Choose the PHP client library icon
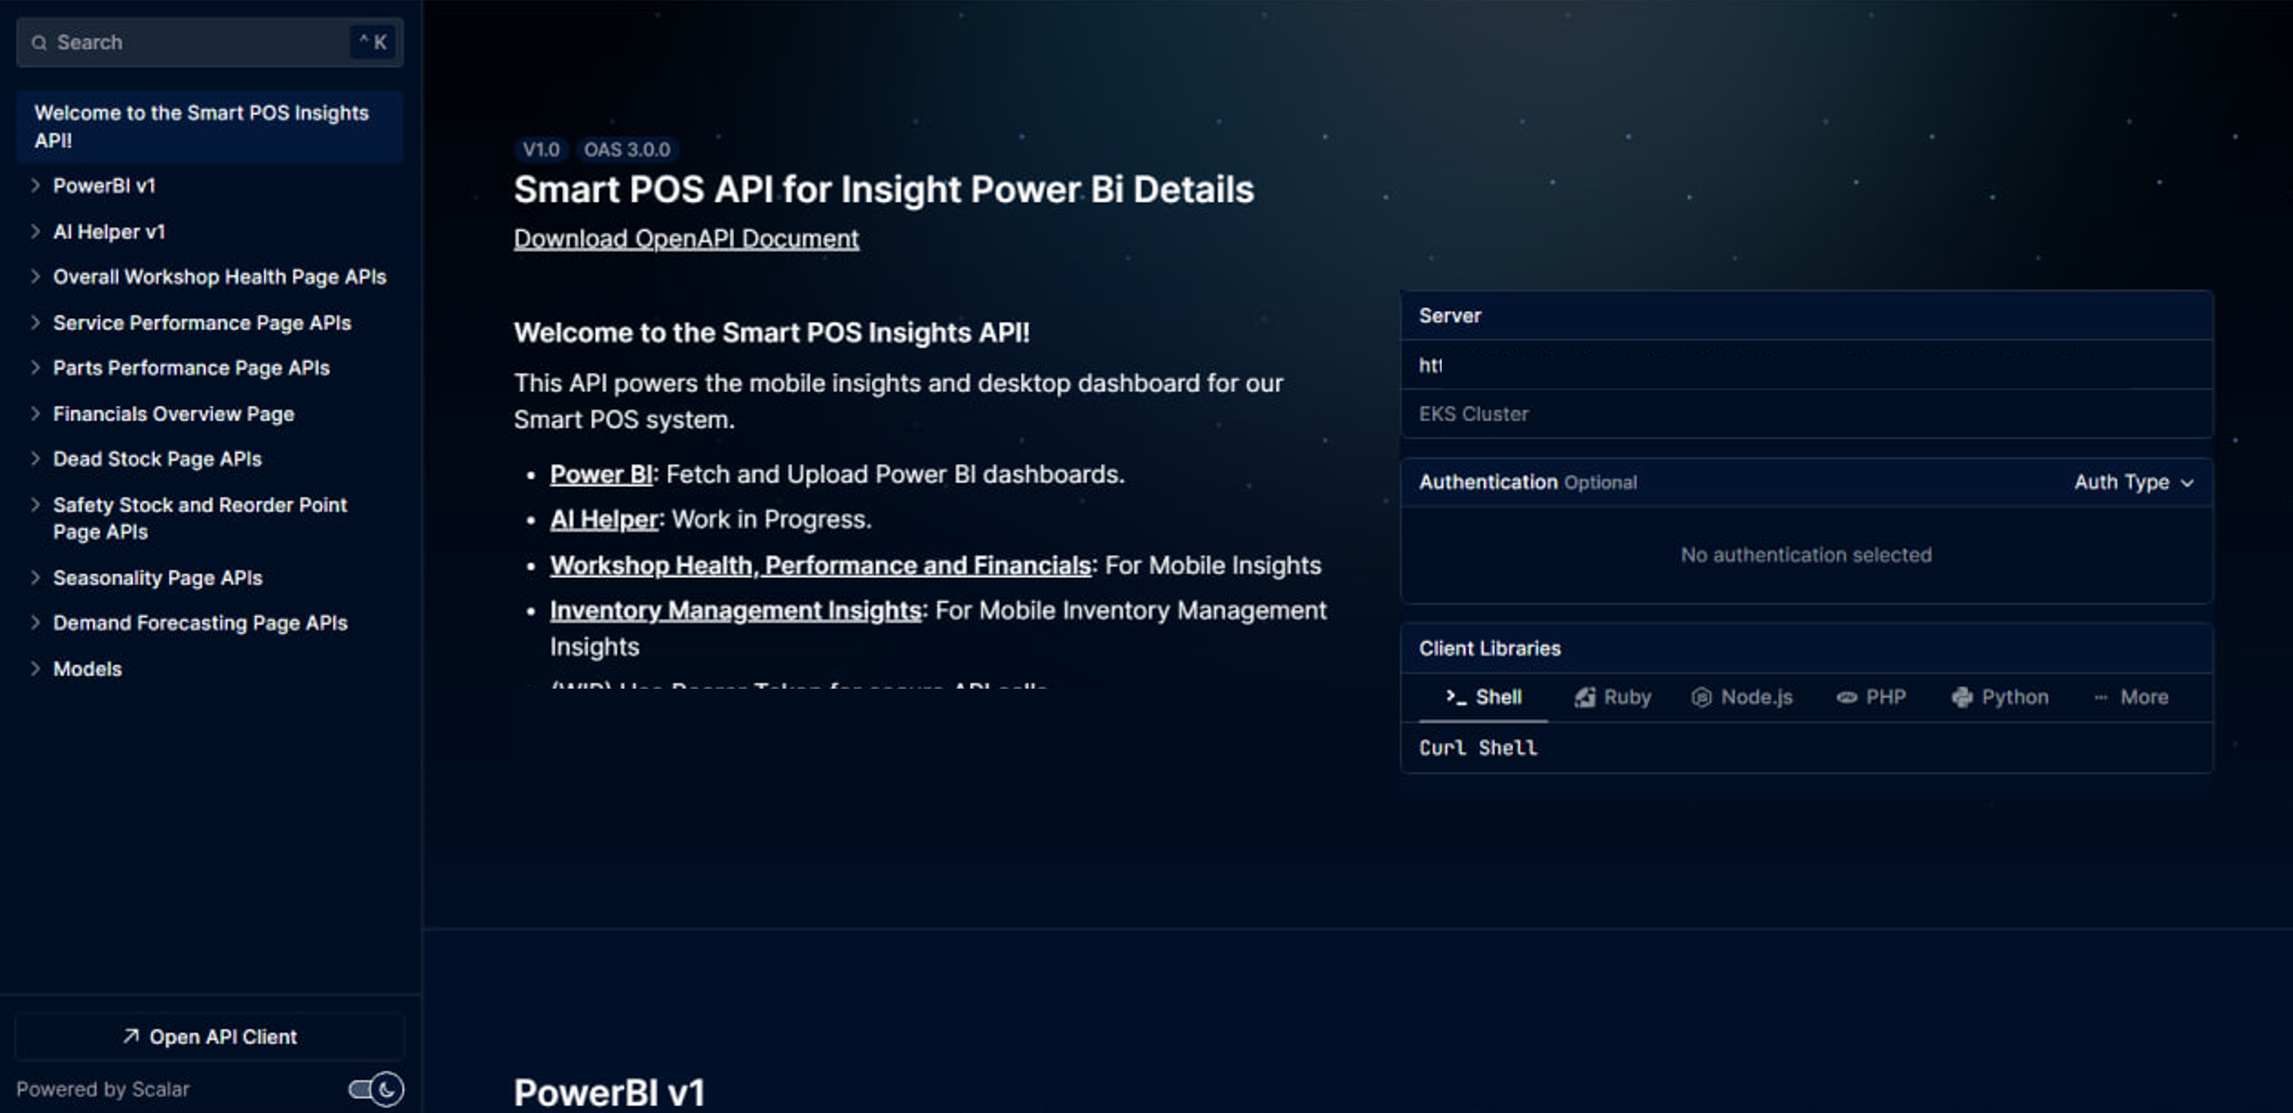Viewport: 2293px width, 1113px height. point(1847,697)
